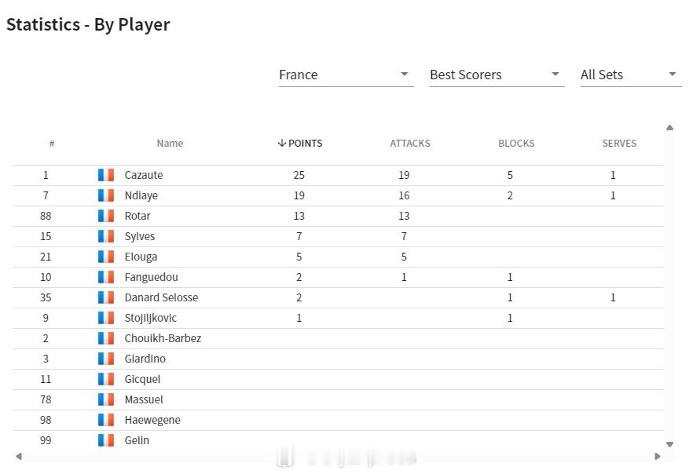Sort table by BLOCKS column
Image resolution: width=693 pixels, height=474 pixels.
516,144
